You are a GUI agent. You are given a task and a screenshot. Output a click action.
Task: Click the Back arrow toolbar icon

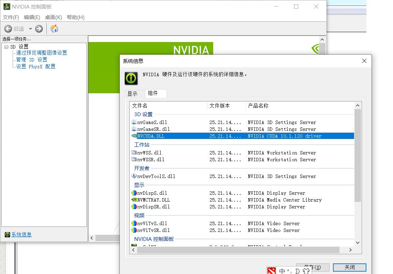click(8, 29)
